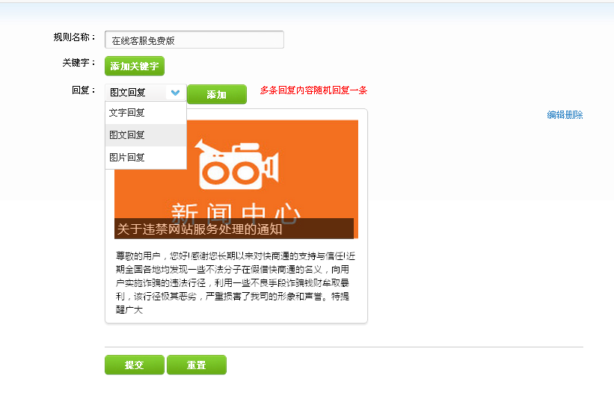Click the selected 图文回复 text in combo box
614x393 pixels.
pyautogui.click(x=128, y=93)
